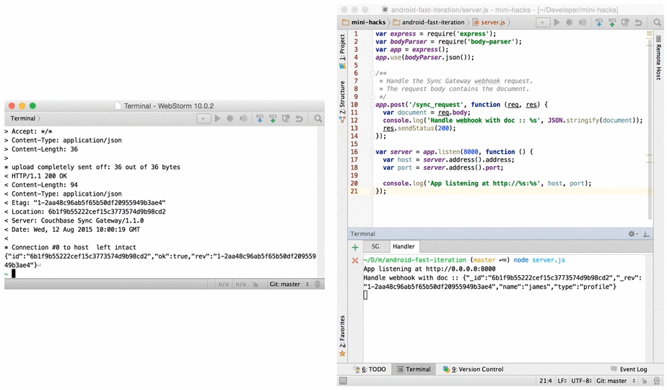Change LF line separator
This screenshot has width=667, height=390.
point(562,381)
